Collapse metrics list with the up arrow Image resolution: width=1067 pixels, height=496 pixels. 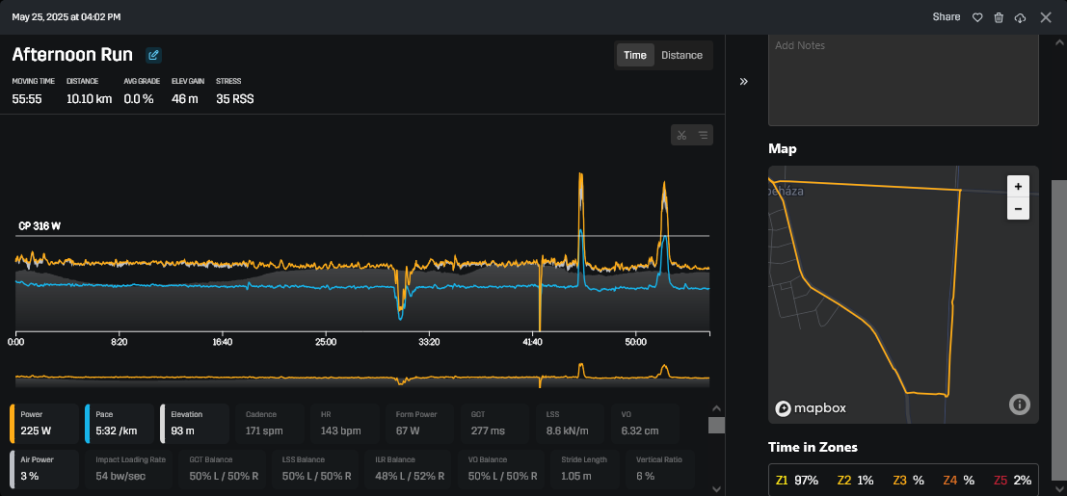point(716,408)
